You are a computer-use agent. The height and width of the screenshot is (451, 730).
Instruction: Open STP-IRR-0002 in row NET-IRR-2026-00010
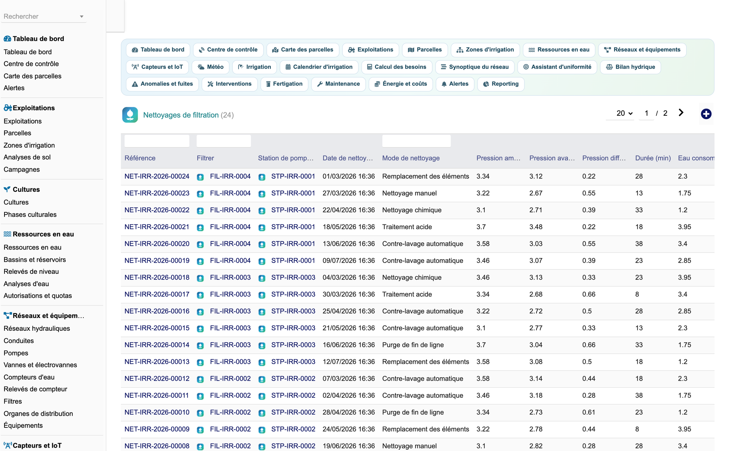point(293,412)
